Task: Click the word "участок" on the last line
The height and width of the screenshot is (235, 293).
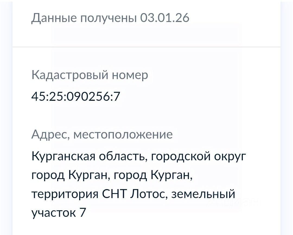Action: (x=54, y=213)
